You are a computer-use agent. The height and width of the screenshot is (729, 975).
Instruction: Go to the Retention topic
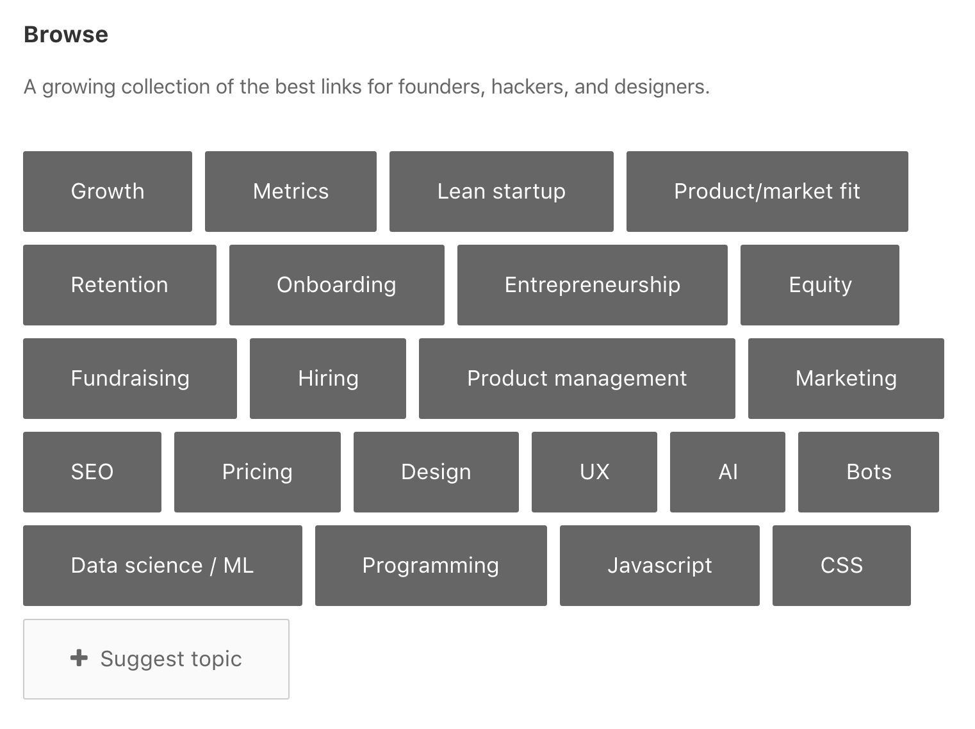[x=120, y=285]
